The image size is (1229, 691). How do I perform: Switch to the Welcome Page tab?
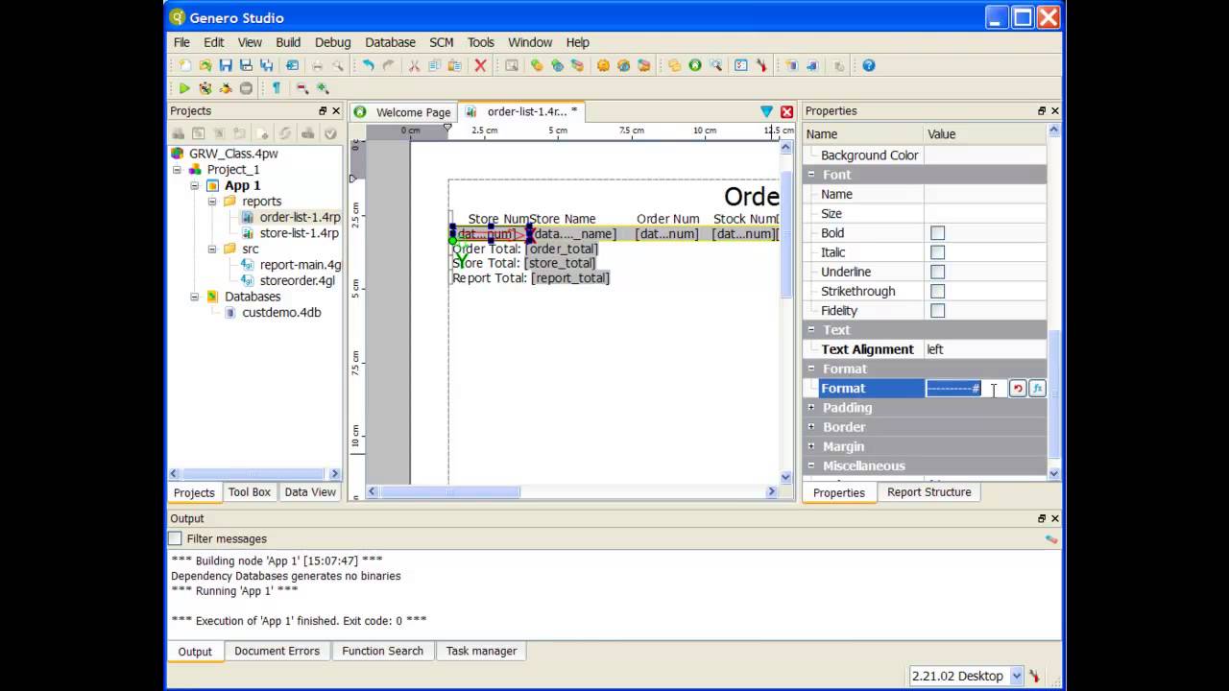tap(403, 112)
